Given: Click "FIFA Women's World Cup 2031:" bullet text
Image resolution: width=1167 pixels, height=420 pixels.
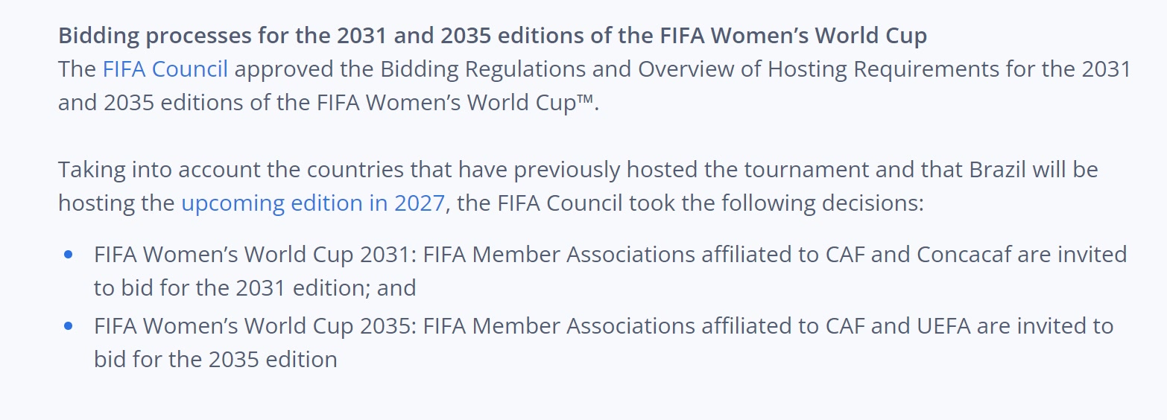Looking at the screenshot, I should click(256, 255).
